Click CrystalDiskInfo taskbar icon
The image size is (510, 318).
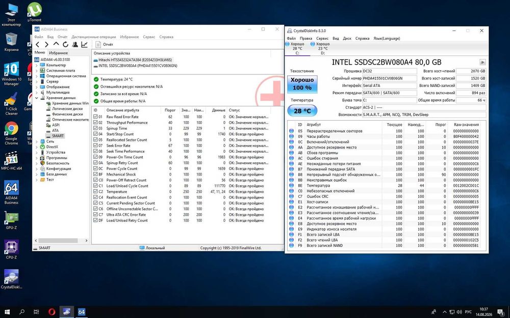coord(67,312)
